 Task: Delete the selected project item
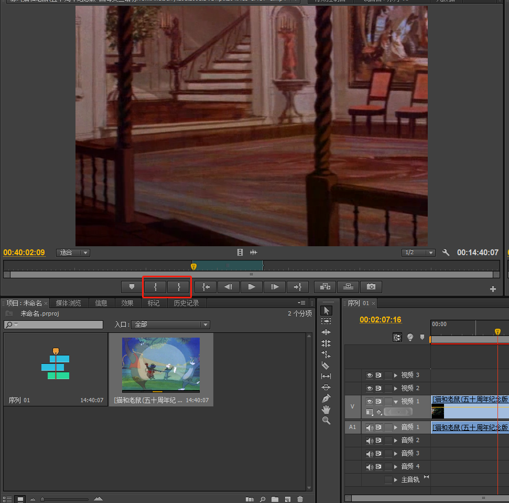tap(300, 499)
